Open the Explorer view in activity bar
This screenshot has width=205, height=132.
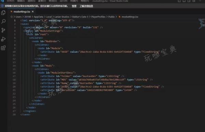3,13
